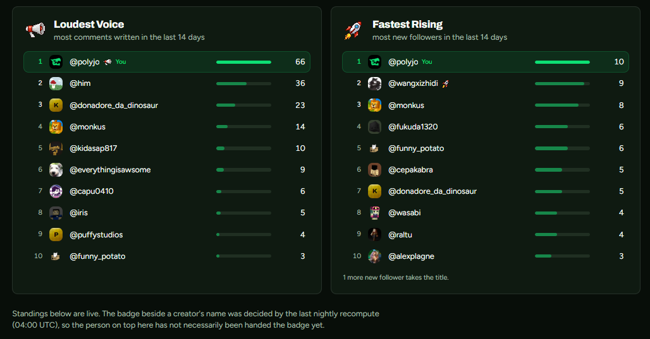Click the megaphone badge next to @polyjo
This screenshot has width=650, height=339.
[x=107, y=62]
